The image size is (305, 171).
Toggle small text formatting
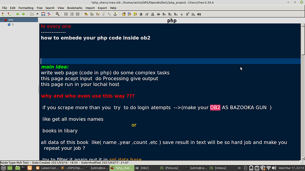[x=182, y=14]
